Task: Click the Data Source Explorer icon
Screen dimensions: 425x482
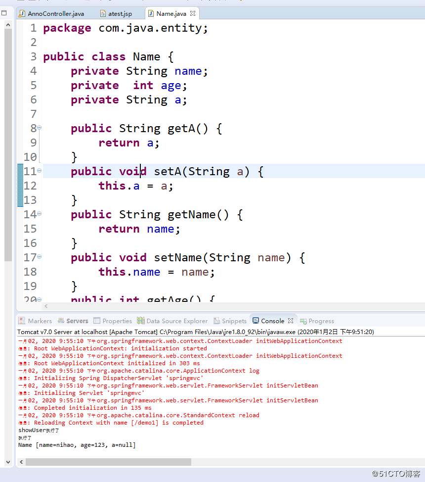Action: (141, 321)
